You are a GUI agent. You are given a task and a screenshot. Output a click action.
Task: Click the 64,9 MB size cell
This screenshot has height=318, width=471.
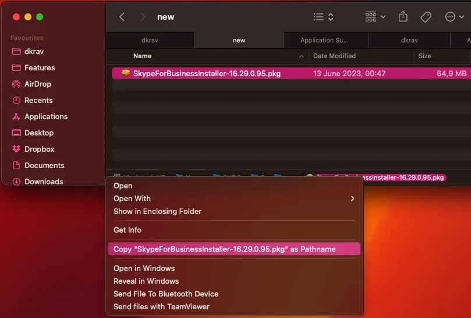click(x=451, y=73)
